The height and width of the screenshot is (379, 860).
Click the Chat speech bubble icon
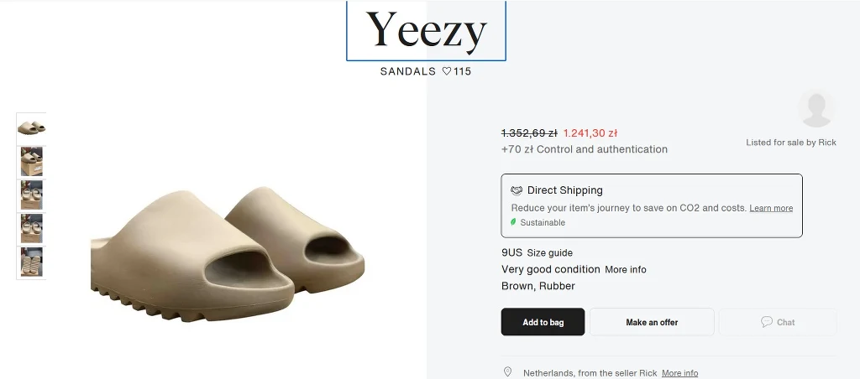tap(766, 322)
